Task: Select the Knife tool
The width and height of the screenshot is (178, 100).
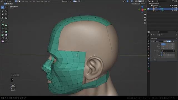Action: coord(3,32)
